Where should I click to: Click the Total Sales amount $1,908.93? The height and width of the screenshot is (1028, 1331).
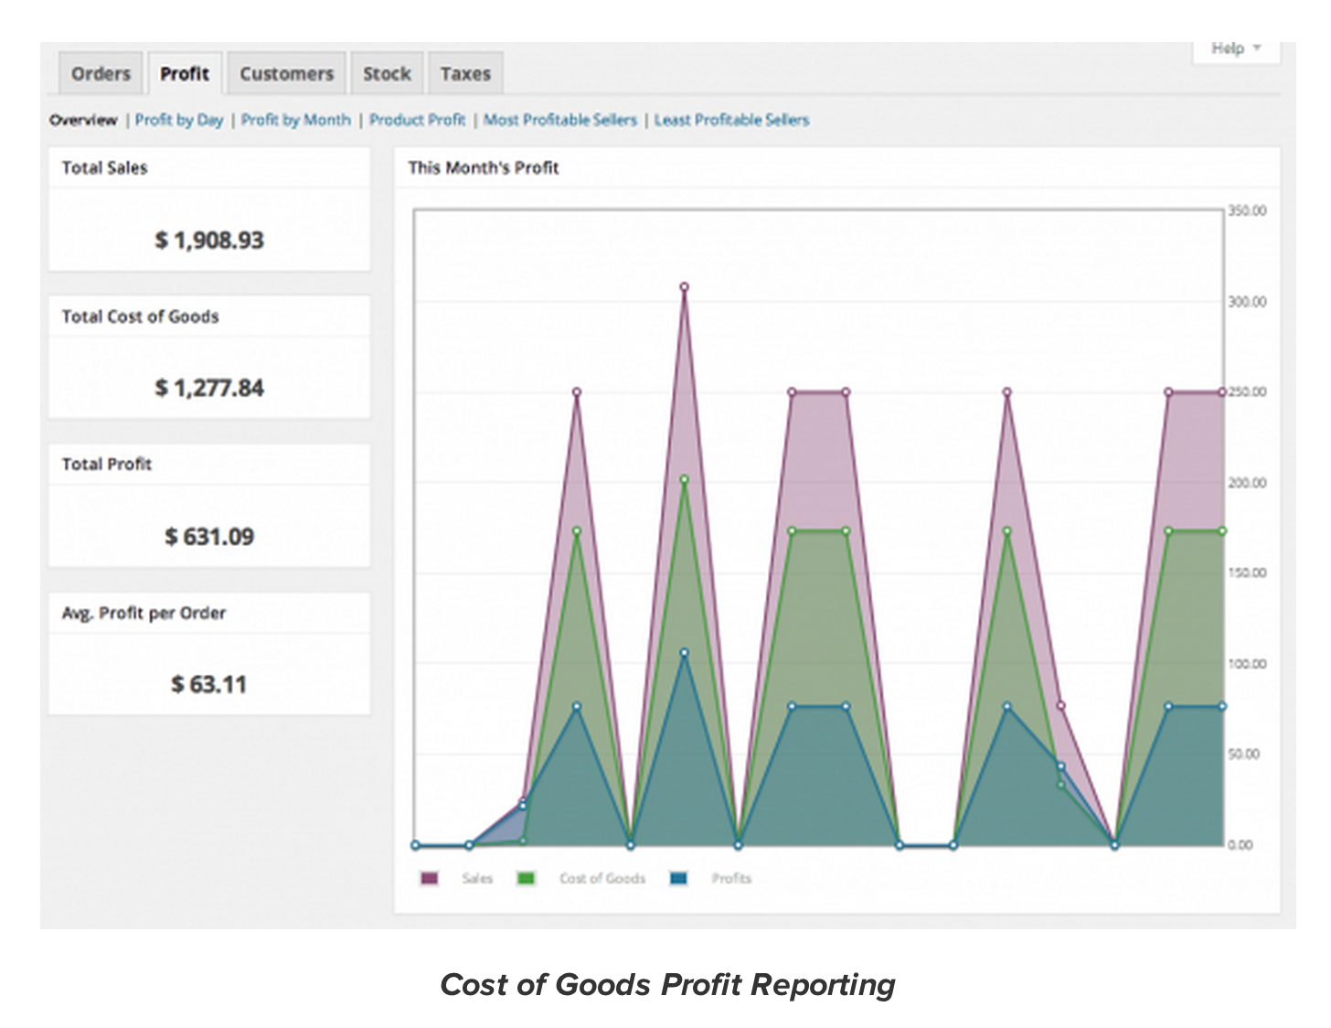(209, 240)
